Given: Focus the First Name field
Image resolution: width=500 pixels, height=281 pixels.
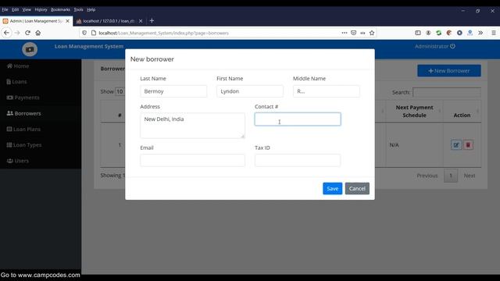Looking at the screenshot, I should pos(250,91).
